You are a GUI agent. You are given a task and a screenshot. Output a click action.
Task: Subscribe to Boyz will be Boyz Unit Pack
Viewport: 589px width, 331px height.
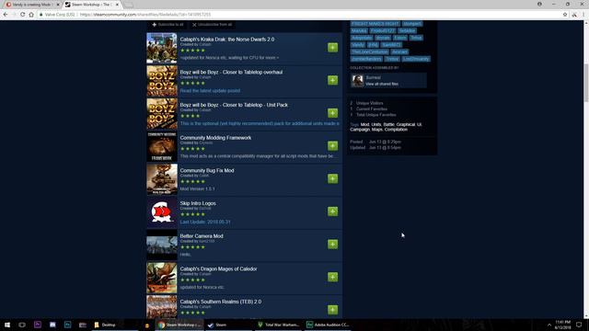[x=332, y=113]
